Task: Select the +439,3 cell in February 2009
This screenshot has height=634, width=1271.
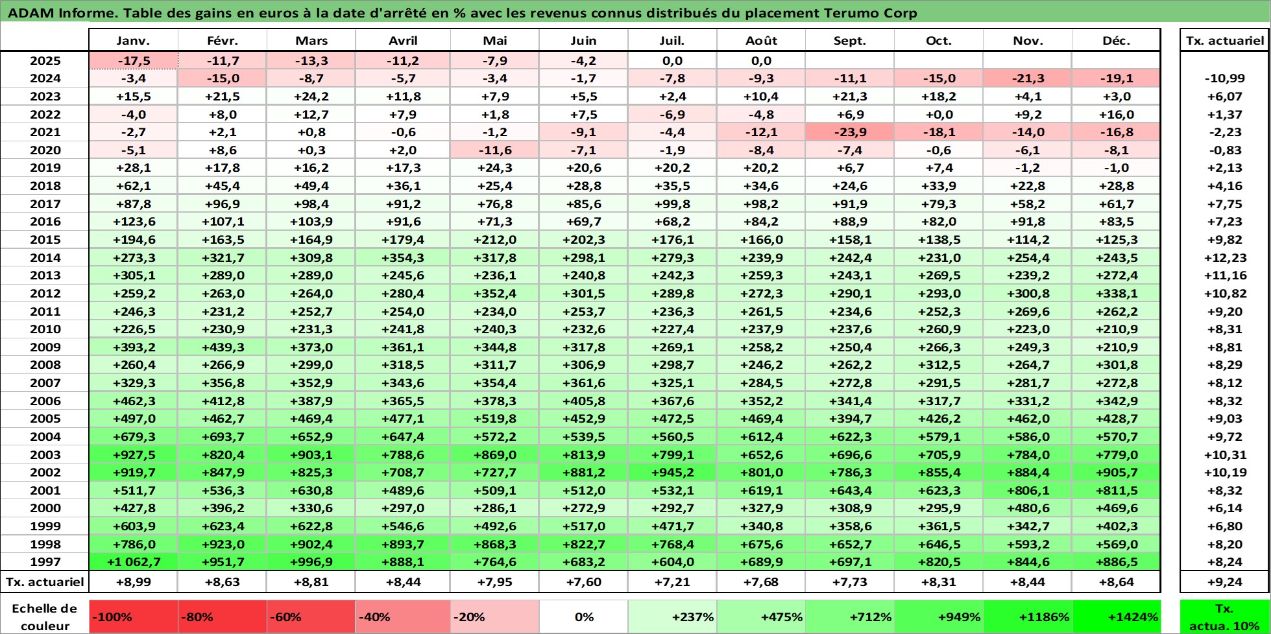Action: 222,347
